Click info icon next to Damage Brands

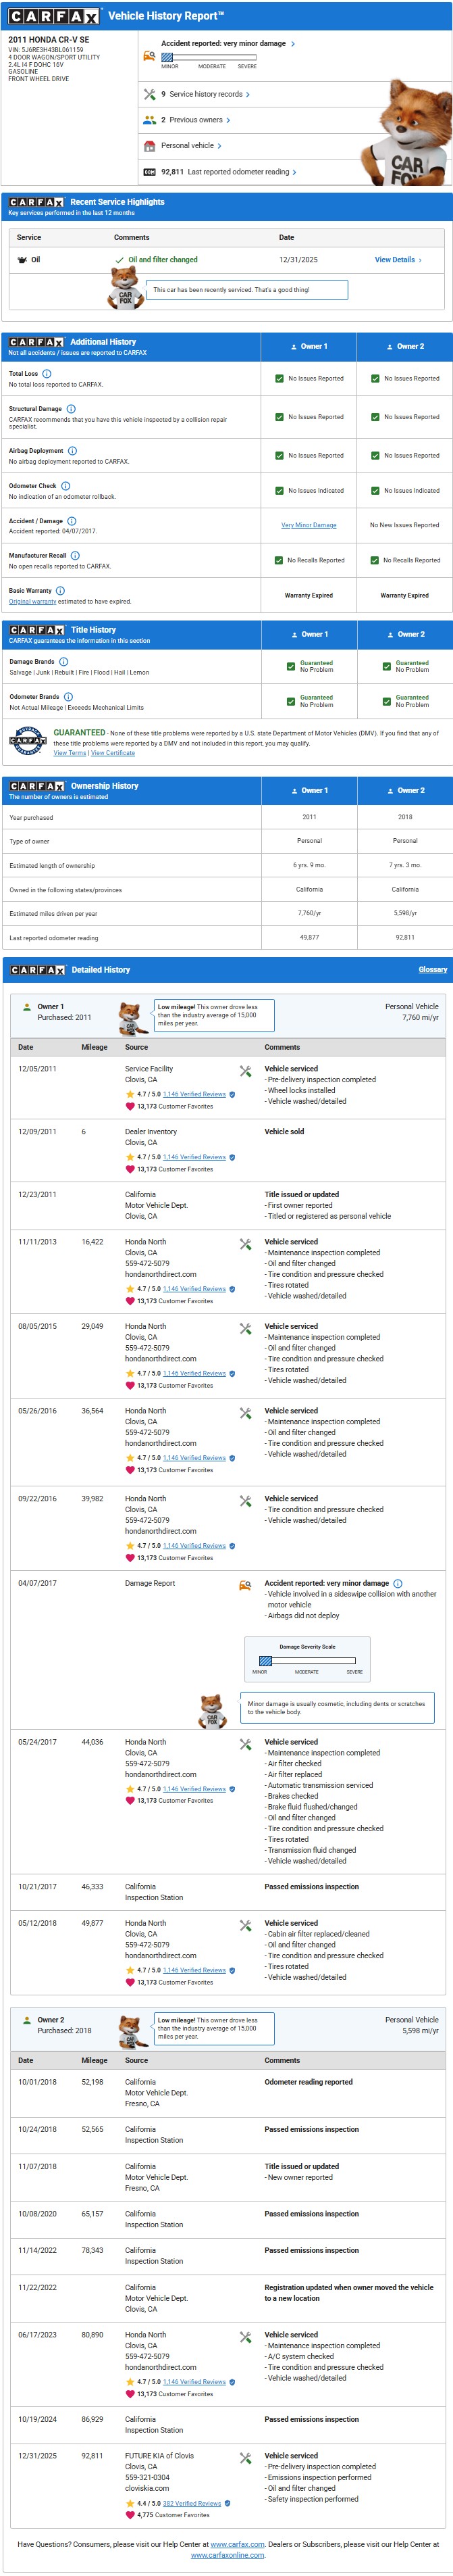[x=64, y=661]
